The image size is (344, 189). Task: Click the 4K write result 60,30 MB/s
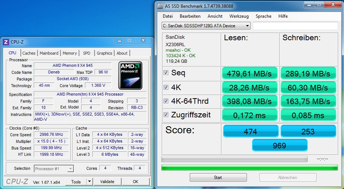point(308,87)
